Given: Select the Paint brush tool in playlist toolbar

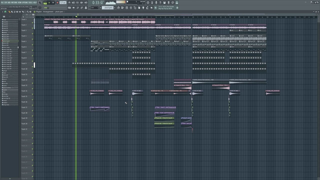Looking at the screenshot, I should [x=12, y=12].
